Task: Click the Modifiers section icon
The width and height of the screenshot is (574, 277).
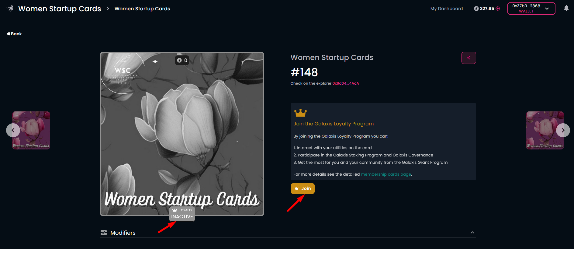Action: point(104,233)
